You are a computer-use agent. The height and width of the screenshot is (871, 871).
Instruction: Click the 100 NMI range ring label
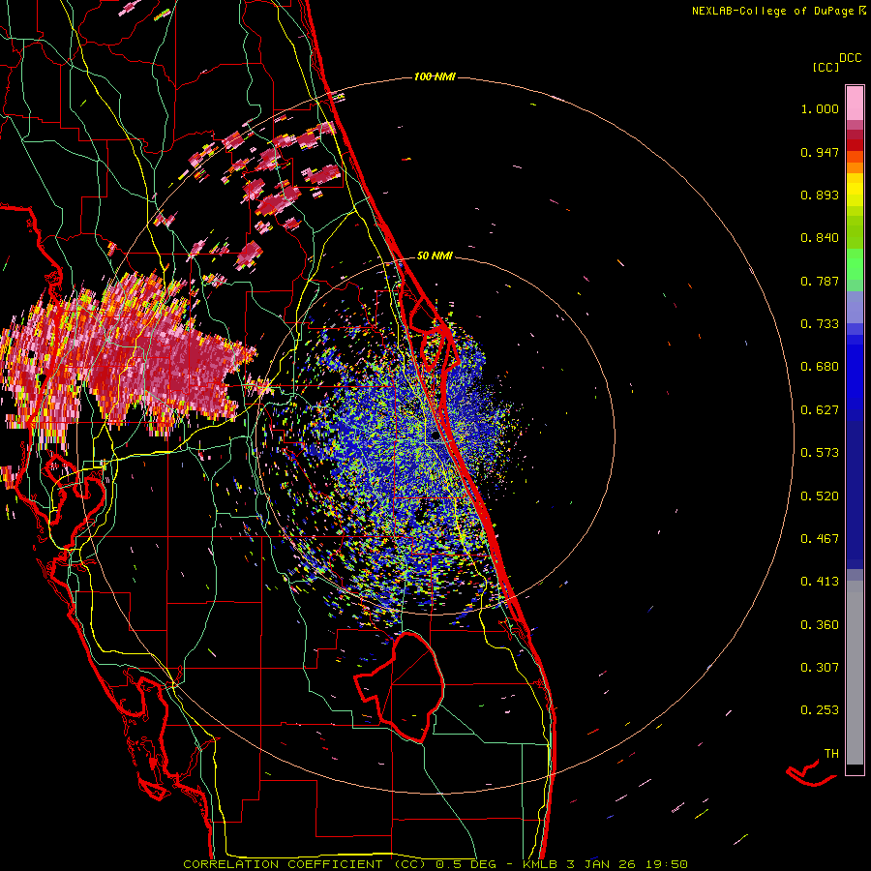click(435, 76)
